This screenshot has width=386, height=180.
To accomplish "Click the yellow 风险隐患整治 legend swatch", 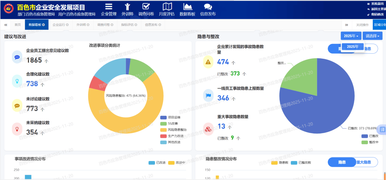I will pos(164,130).
